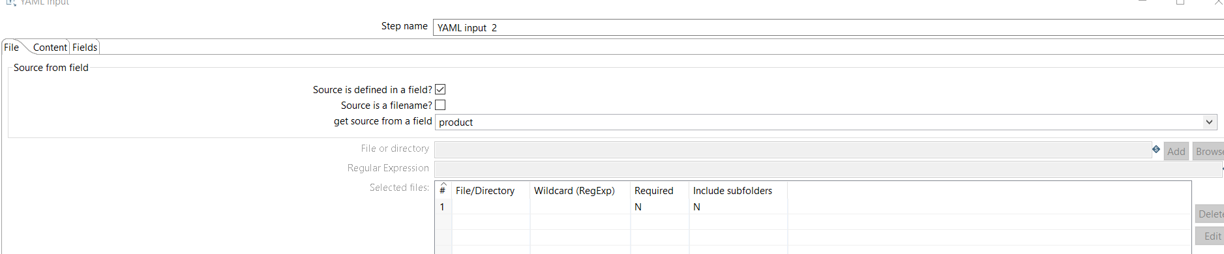Click the Browse button

1208,151
